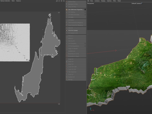This screenshot has width=152, height=114.
Task: Choose Cycle UV CCW command
Action: click(76, 67)
